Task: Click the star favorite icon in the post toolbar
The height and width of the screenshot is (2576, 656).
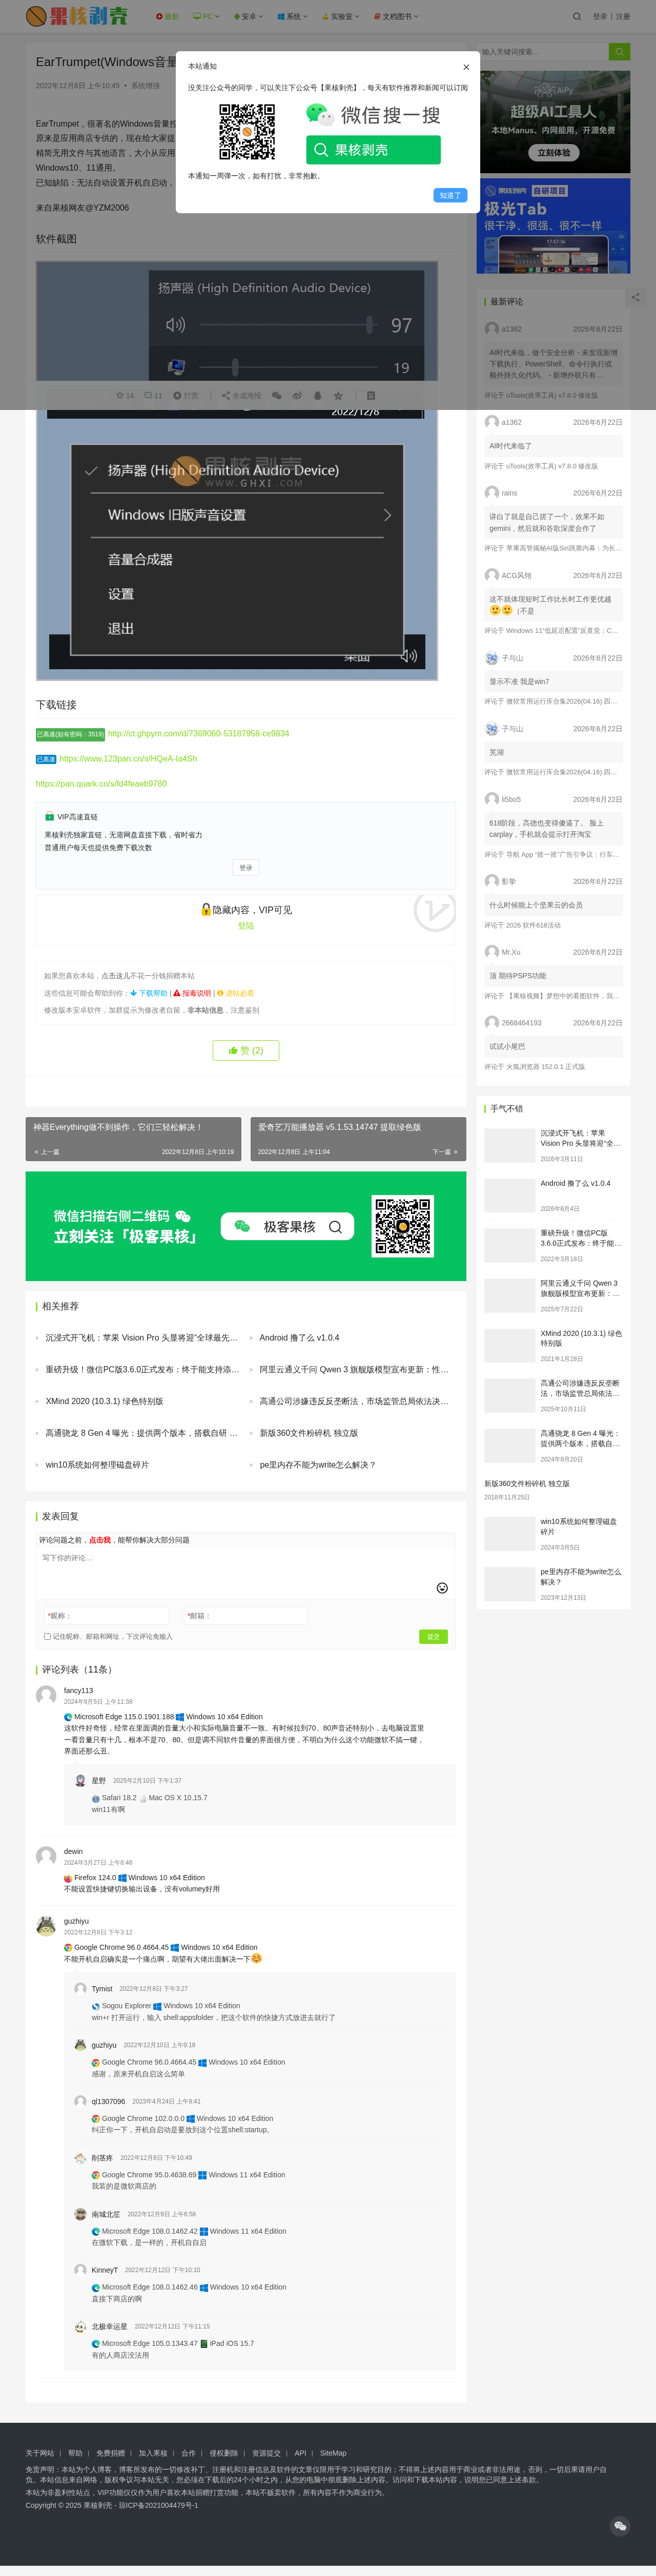Action: 338,396
